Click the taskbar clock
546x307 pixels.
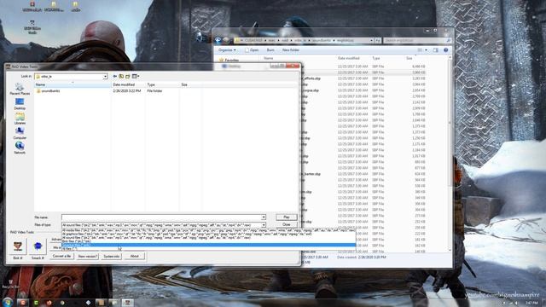tap(531, 303)
